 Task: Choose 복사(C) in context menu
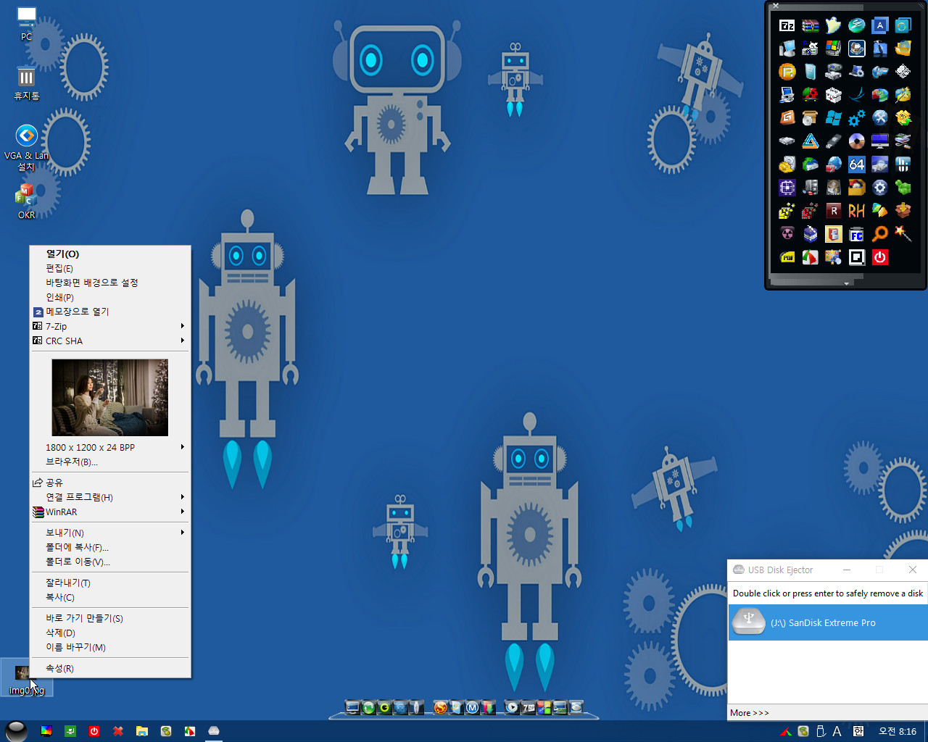110,597
